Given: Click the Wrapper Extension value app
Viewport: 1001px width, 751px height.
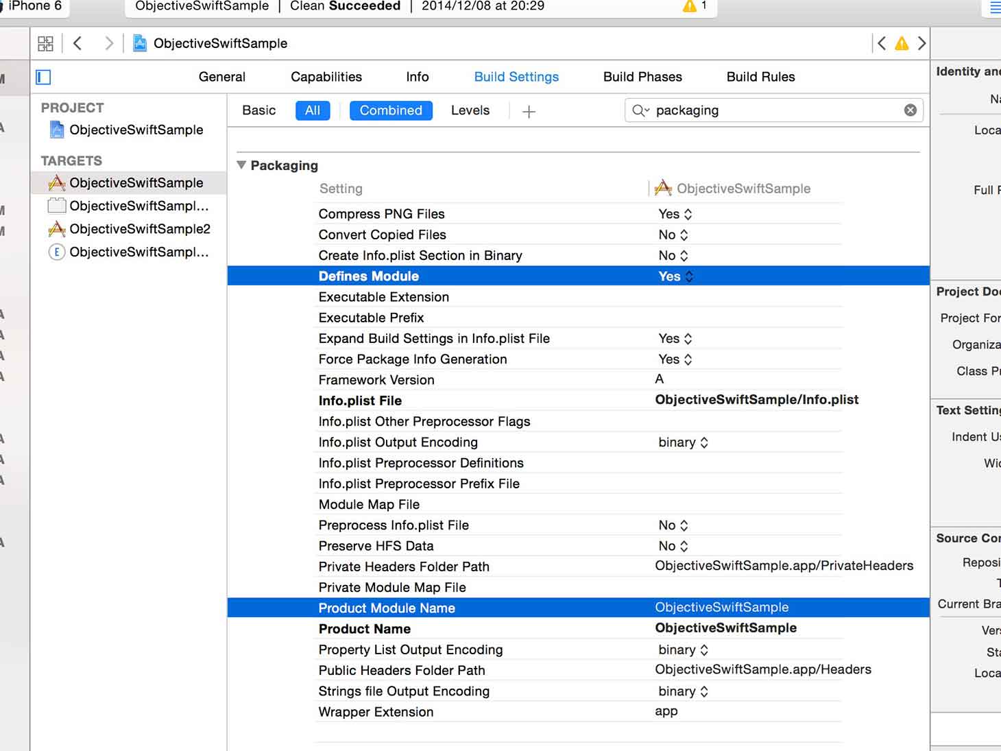Looking at the screenshot, I should pos(666,711).
